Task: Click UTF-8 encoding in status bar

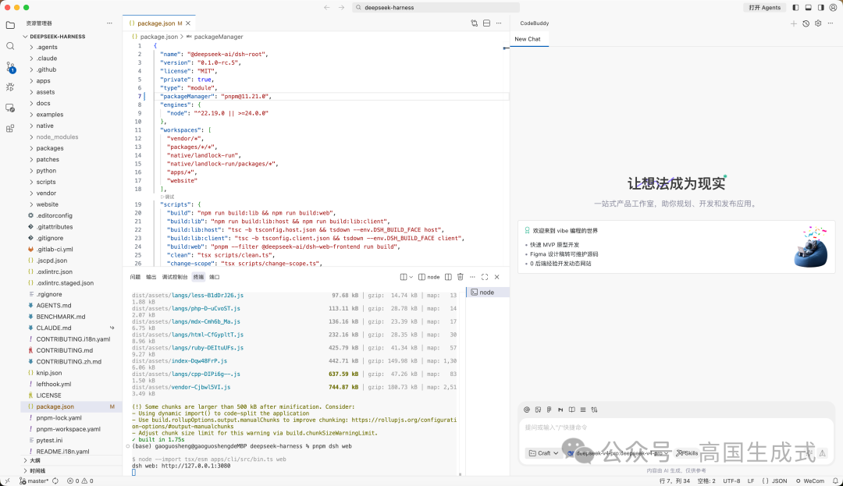Action: tap(731, 481)
